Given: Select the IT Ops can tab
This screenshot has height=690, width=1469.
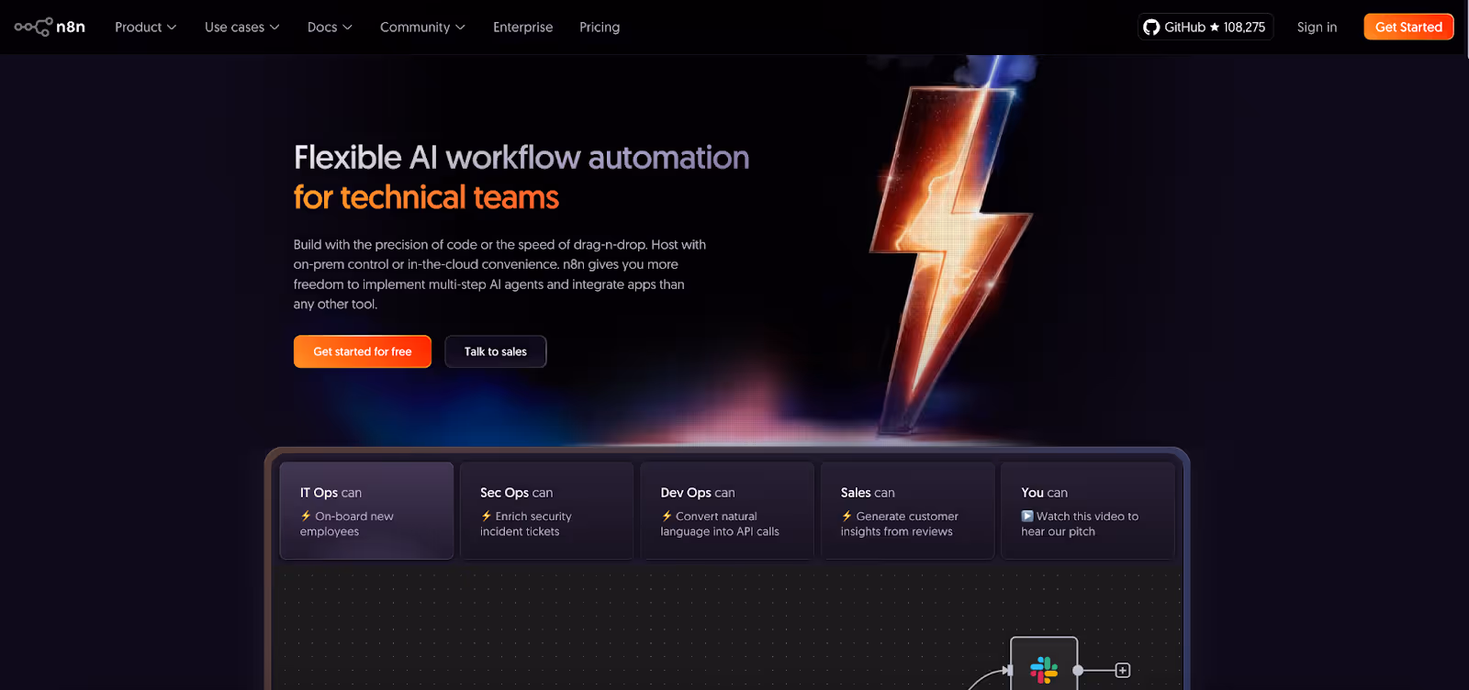Looking at the screenshot, I should (366, 511).
